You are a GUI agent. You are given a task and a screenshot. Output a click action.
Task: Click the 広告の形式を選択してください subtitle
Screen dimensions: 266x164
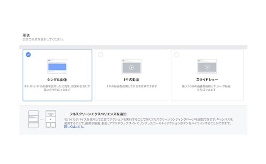[43, 39]
